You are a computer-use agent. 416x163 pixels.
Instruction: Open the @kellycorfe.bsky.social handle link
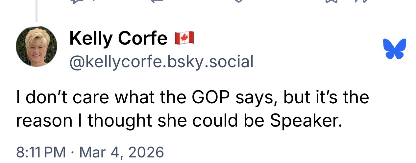click(x=161, y=61)
